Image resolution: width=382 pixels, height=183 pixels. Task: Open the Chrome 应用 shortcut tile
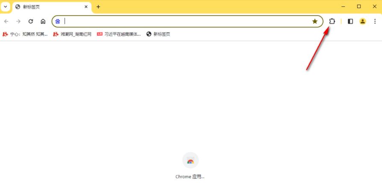(190, 166)
